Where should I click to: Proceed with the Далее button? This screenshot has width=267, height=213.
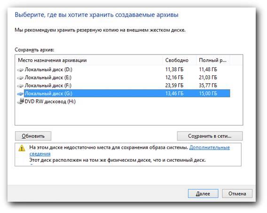203,194
